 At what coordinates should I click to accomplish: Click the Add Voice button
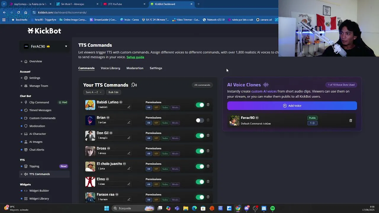point(292,106)
